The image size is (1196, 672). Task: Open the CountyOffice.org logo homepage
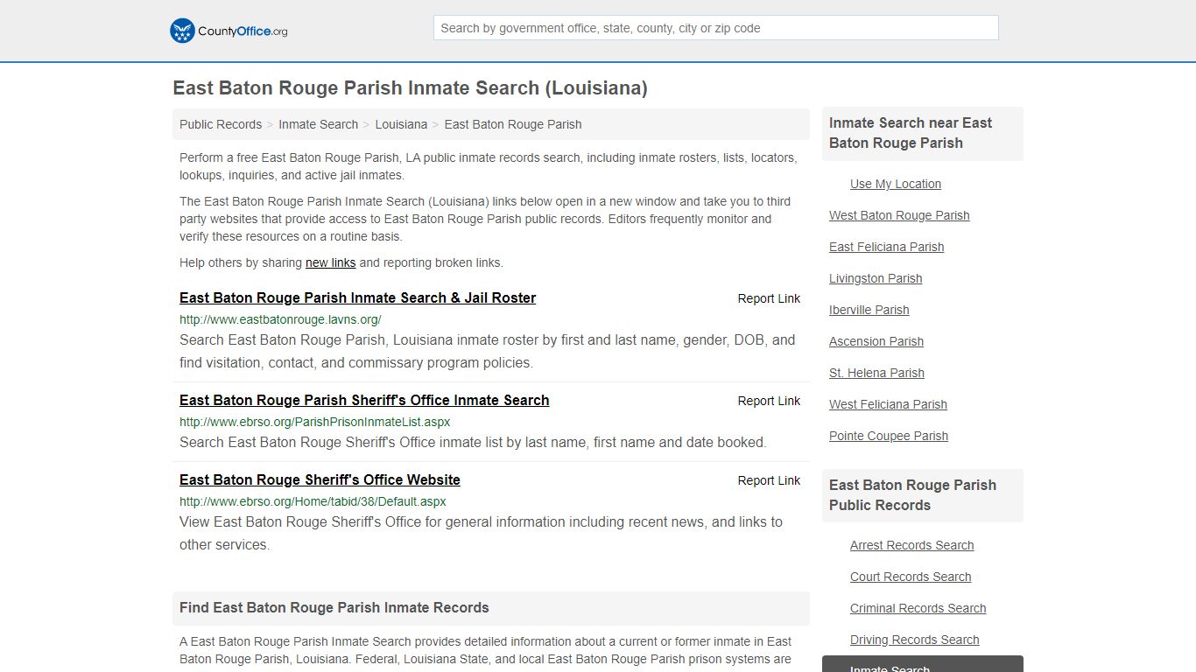coord(229,31)
